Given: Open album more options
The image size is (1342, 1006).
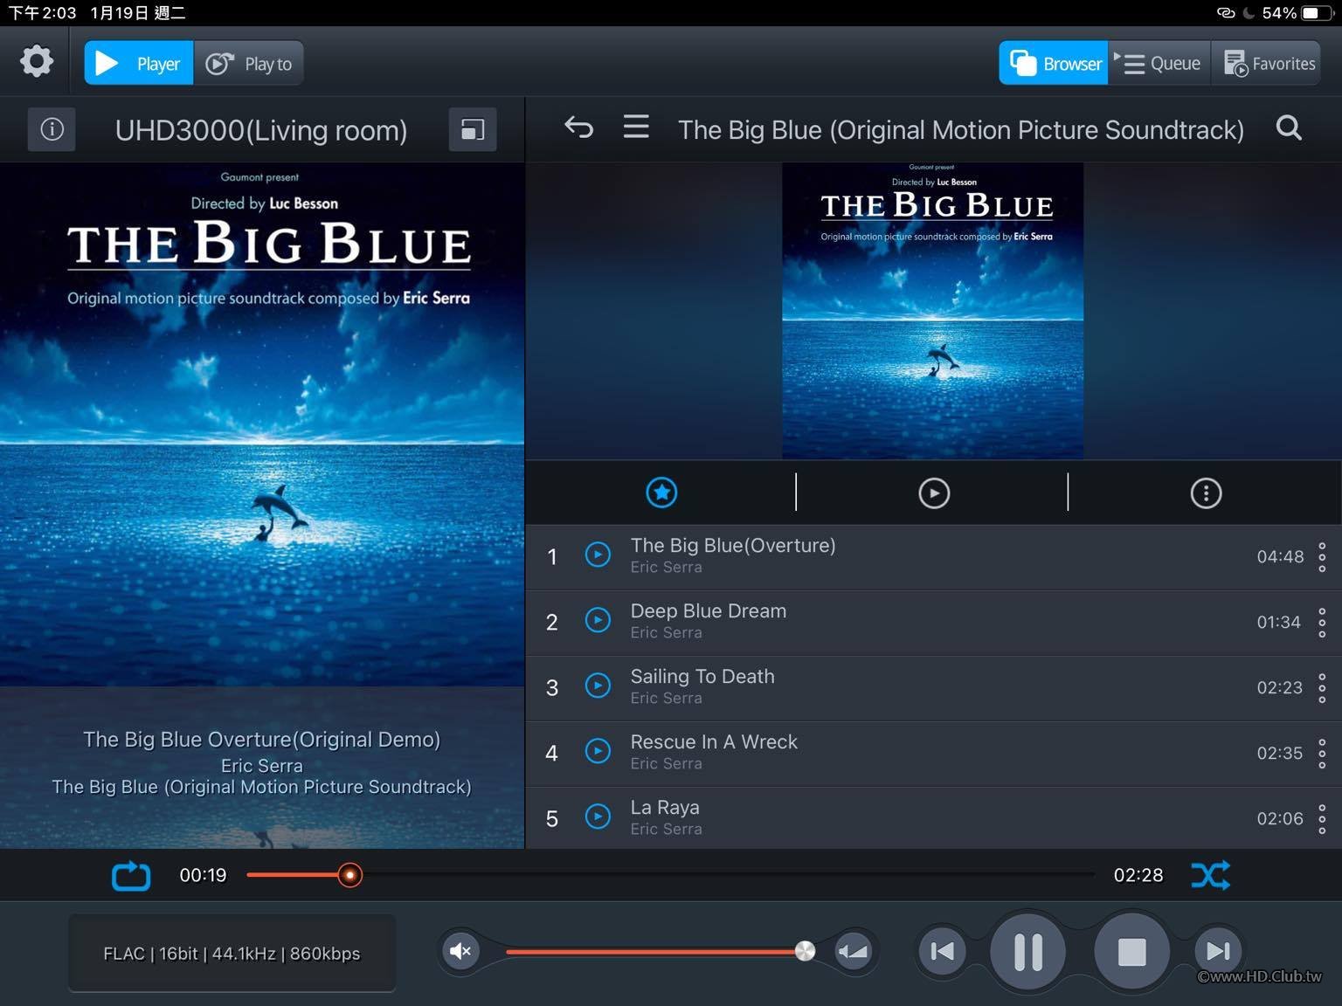Looking at the screenshot, I should pos(1206,493).
